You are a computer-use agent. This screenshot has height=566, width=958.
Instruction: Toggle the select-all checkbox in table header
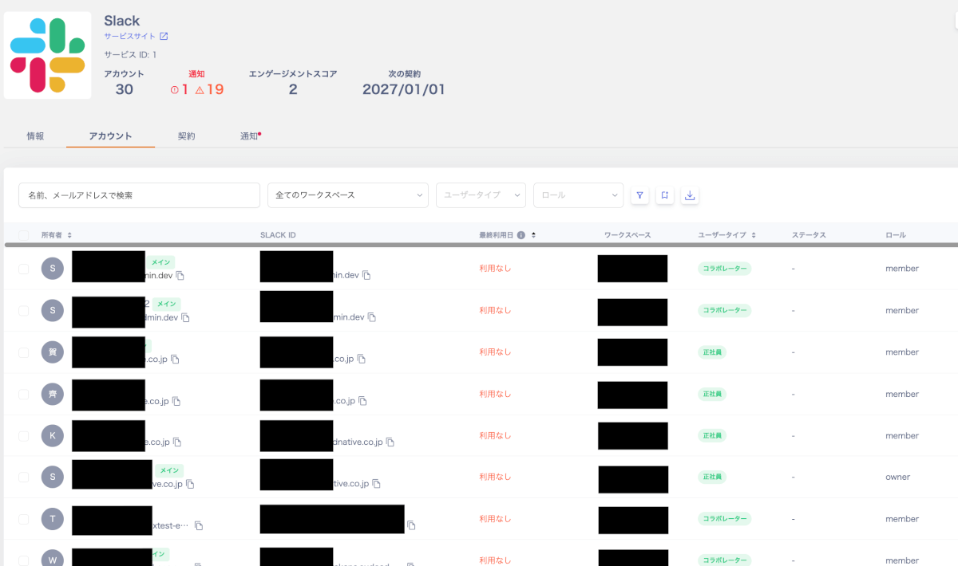click(23, 235)
